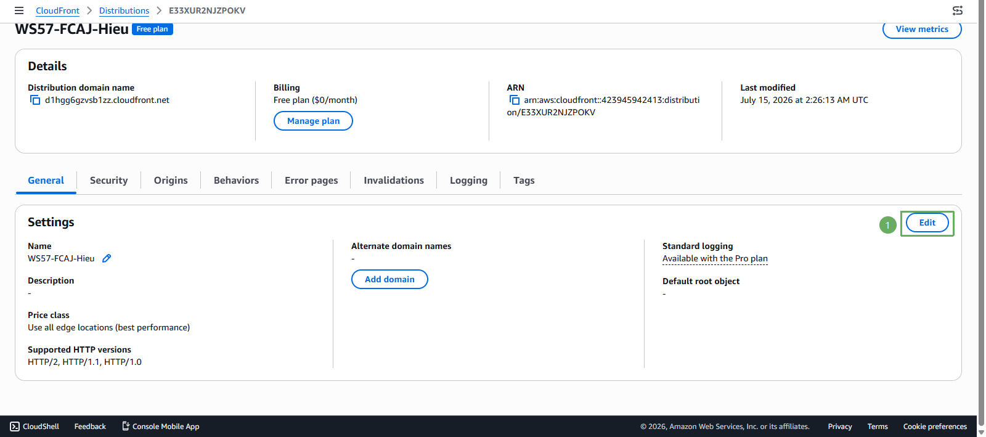
Task: Open the Terms footer link
Action: pyautogui.click(x=878, y=427)
